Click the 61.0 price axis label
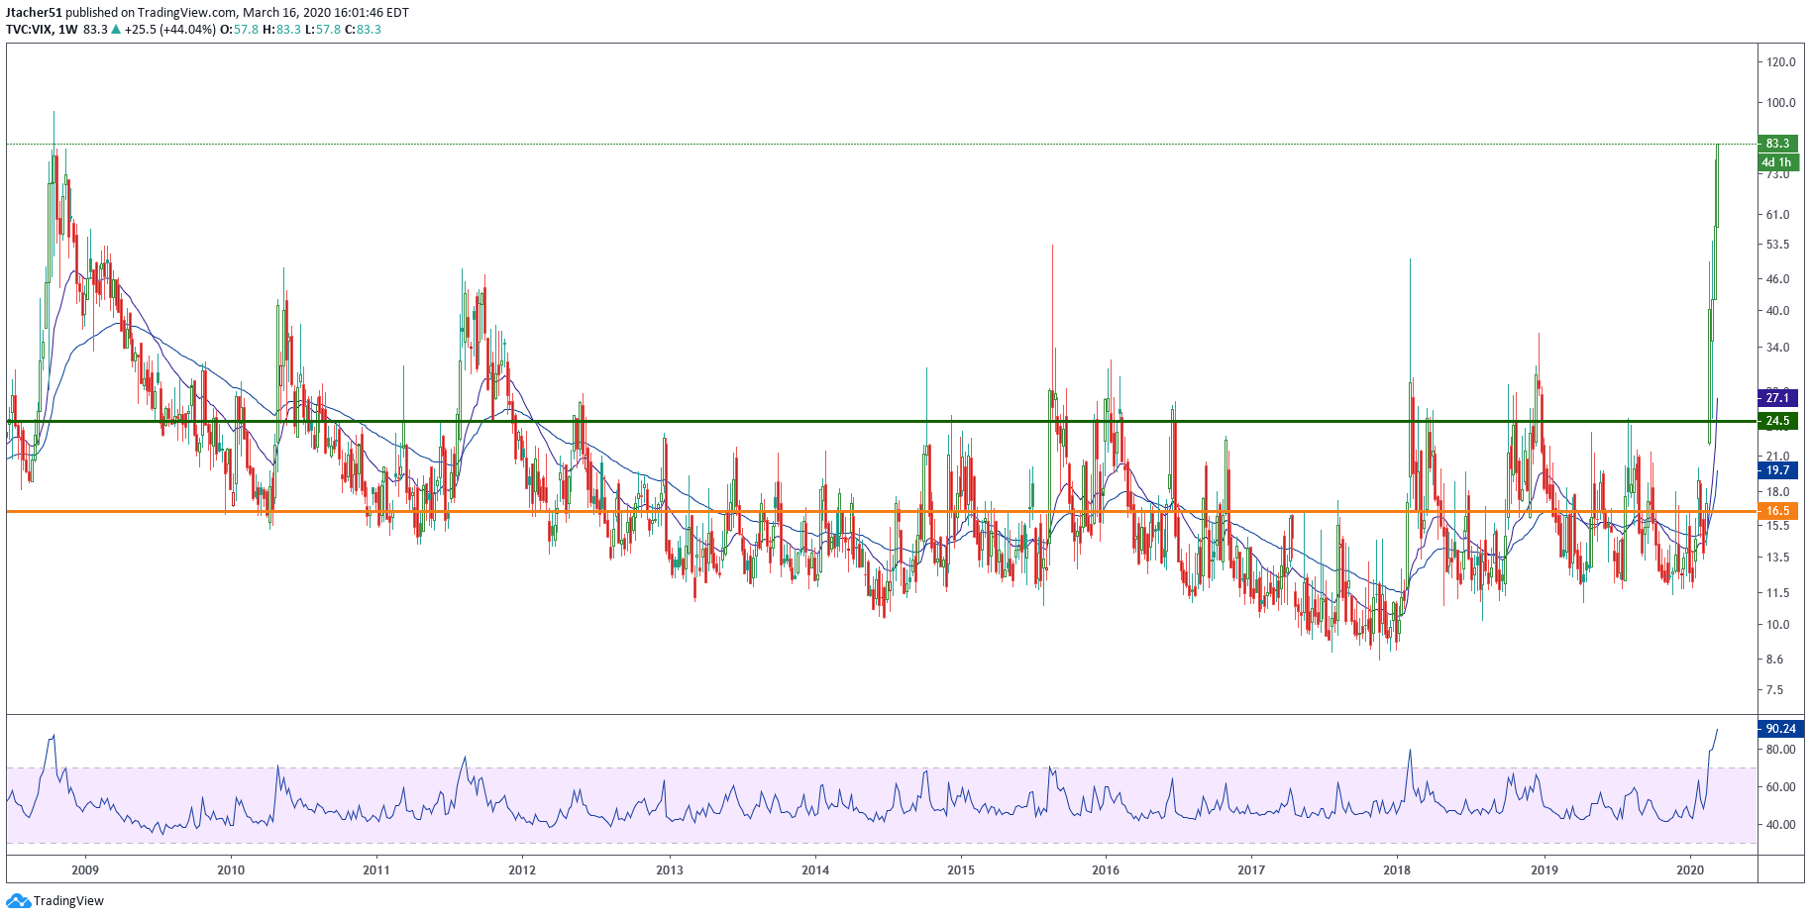 [1778, 215]
